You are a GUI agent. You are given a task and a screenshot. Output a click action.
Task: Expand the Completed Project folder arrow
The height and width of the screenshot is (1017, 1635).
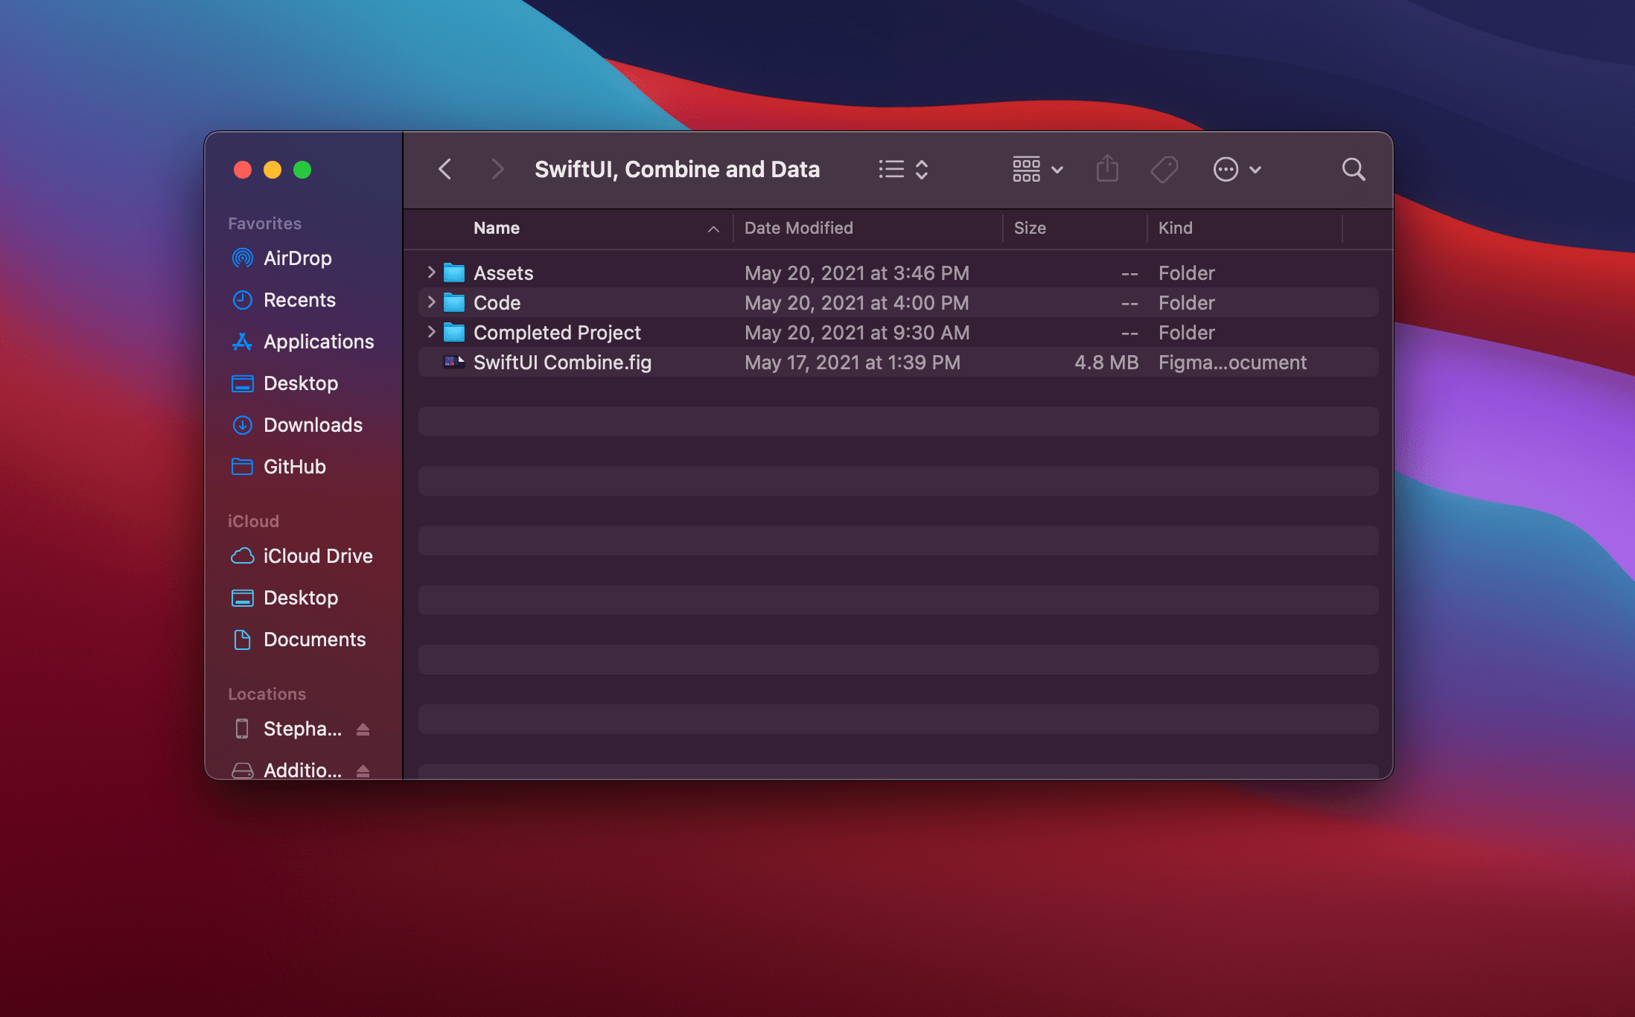coord(431,332)
